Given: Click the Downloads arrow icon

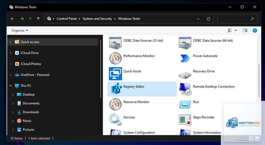Looking at the screenshot, I should click(x=19, y=112).
